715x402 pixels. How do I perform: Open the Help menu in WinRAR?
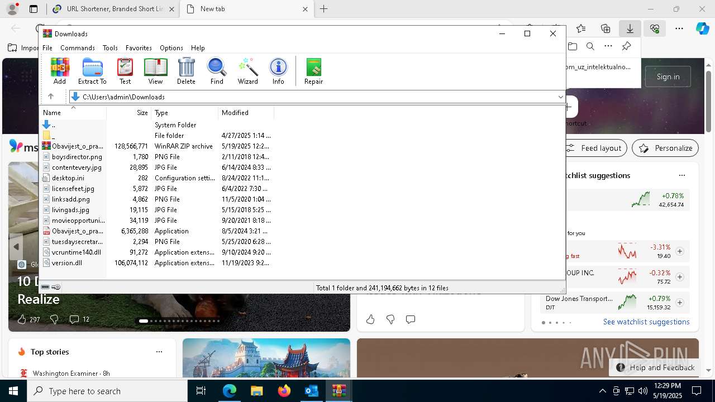point(198,48)
